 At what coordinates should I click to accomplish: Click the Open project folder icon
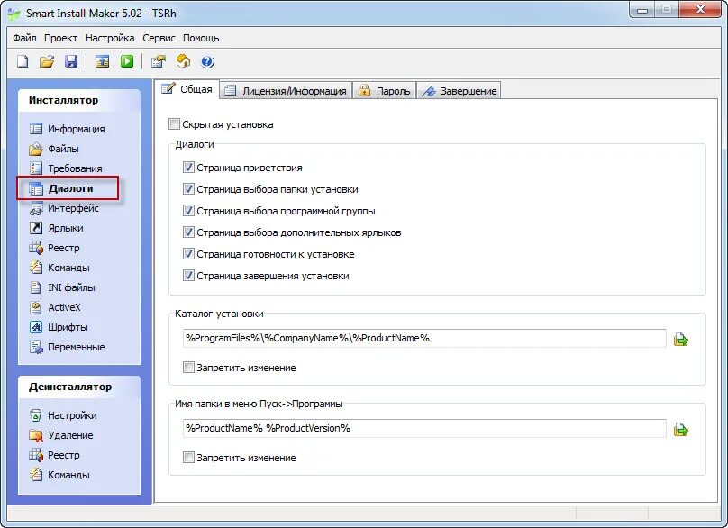[x=47, y=61]
